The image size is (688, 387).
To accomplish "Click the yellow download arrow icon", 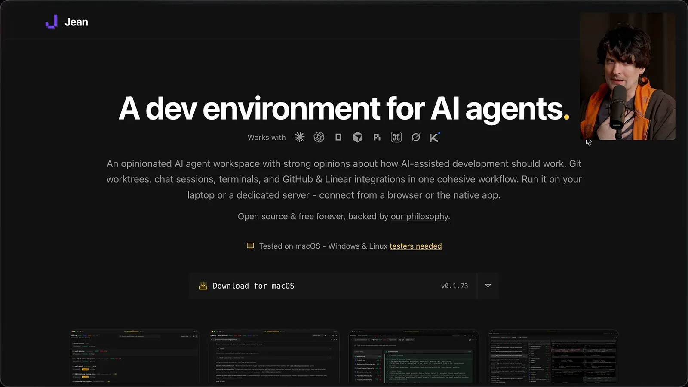I will click(x=203, y=286).
